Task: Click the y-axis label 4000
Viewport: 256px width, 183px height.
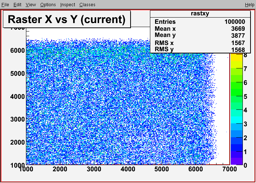Action: (x=18, y=97)
